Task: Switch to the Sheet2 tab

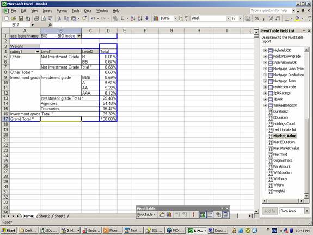Action: pyautogui.click(x=44, y=216)
